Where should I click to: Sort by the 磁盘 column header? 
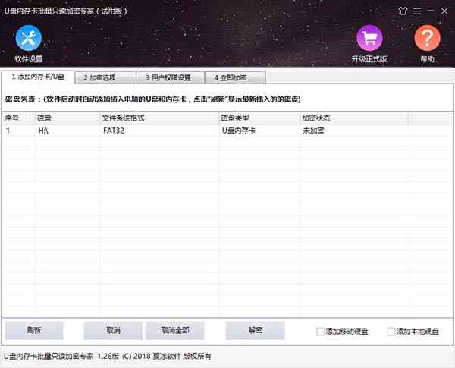point(67,118)
